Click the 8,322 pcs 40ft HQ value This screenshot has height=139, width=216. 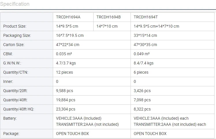(x=142, y=109)
